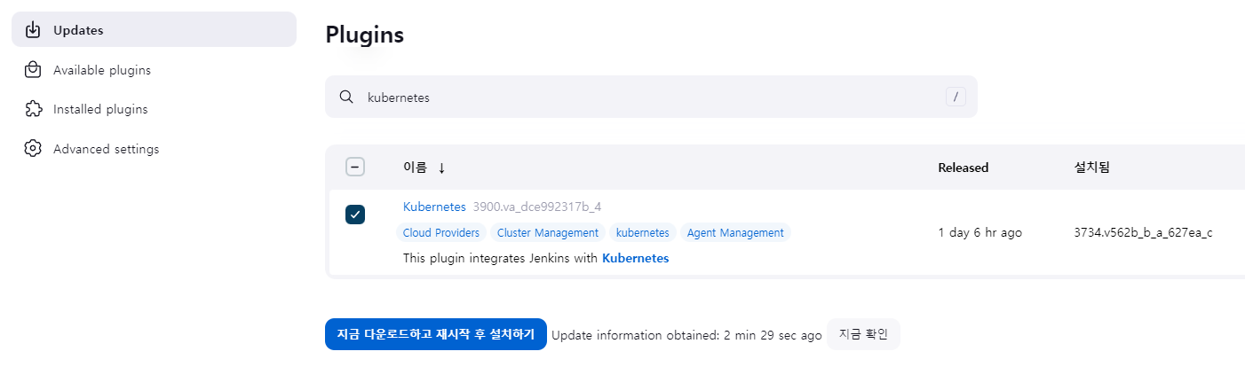
Task: Click the 지금 확인 button
Action: 863,334
